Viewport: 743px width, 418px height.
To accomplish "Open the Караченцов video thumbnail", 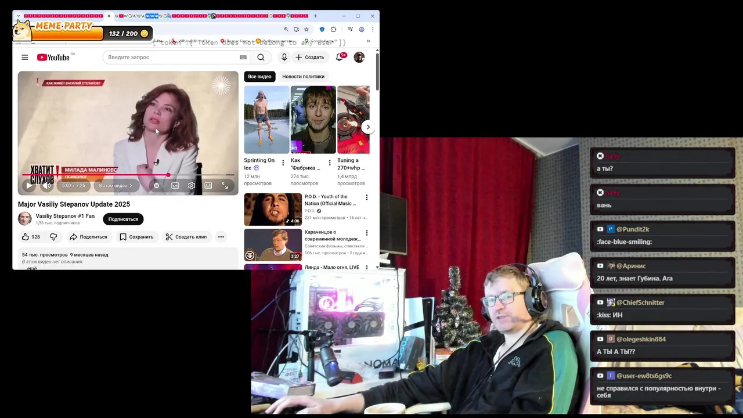I will pyautogui.click(x=273, y=245).
